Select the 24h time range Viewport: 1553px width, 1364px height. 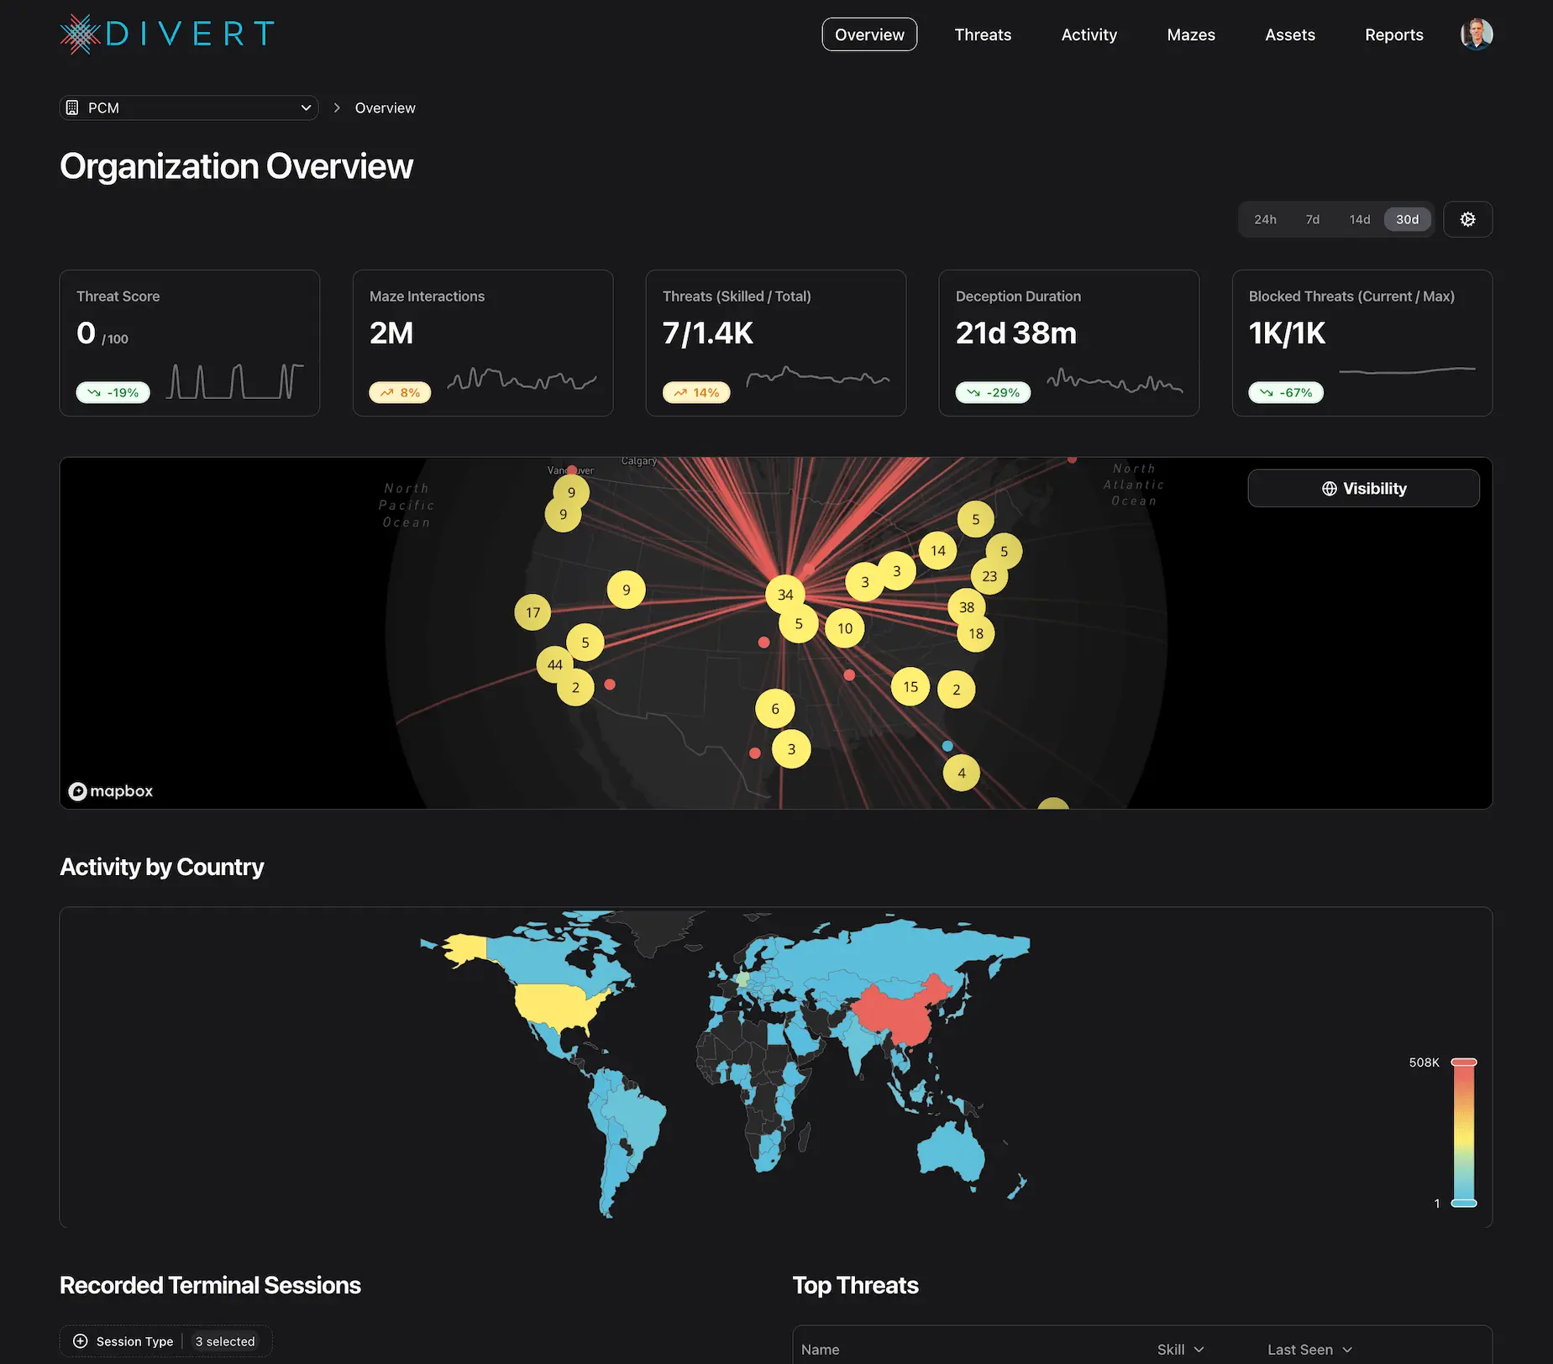[x=1266, y=219]
